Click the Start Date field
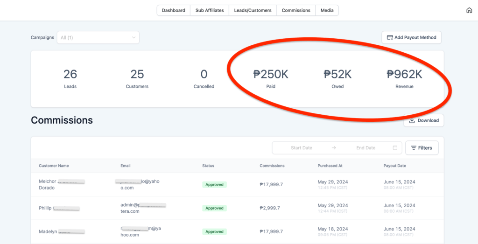 point(302,148)
